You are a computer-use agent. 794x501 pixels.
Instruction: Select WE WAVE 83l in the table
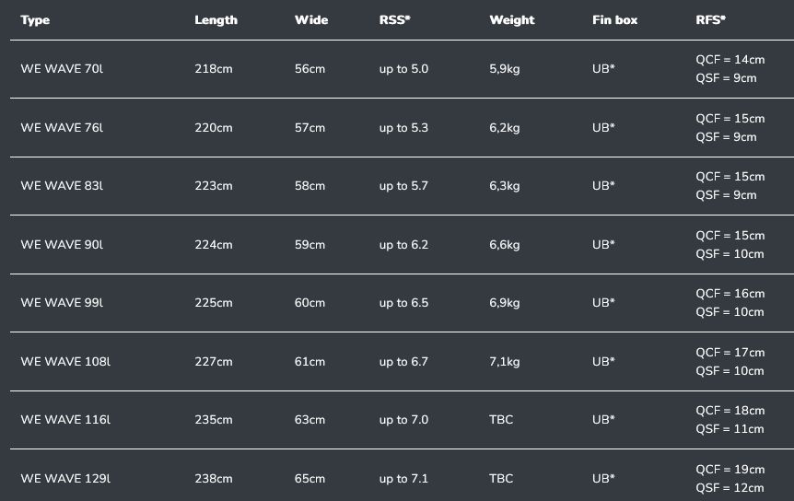pyautogui.click(x=62, y=186)
